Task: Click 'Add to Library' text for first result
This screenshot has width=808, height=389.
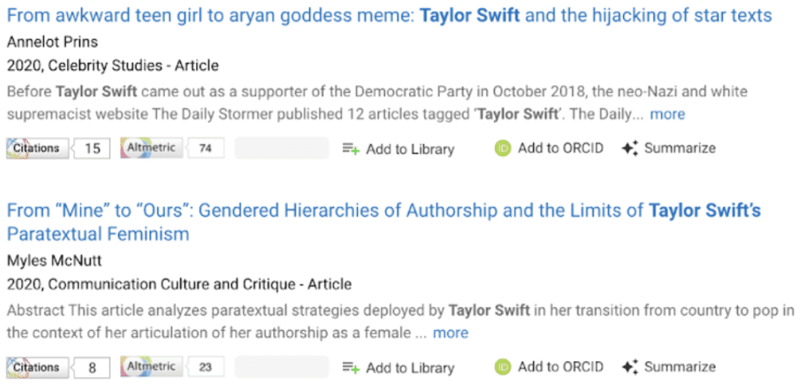Action: coord(410,149)
